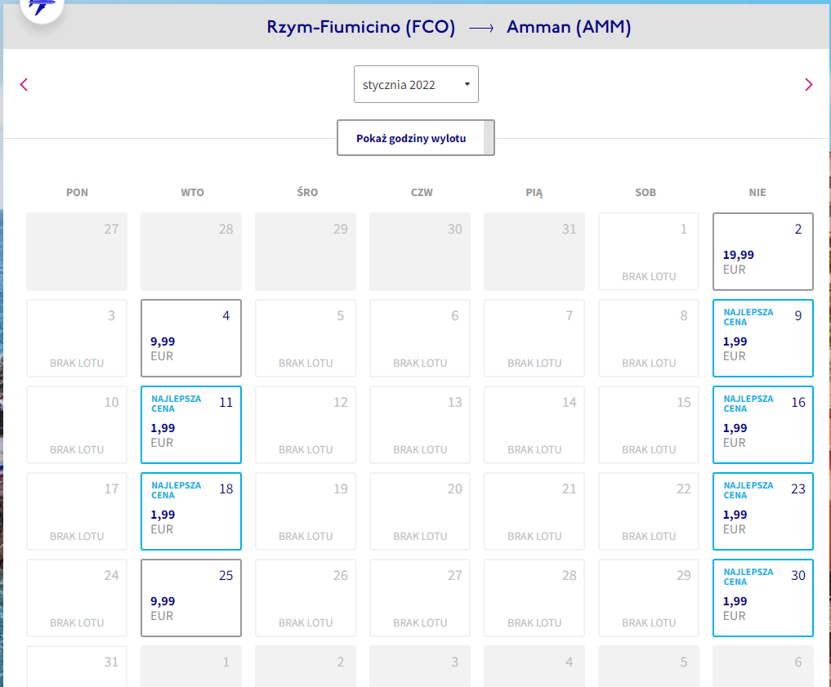
Task: Click January 29 cell marked BRAK LOTU
Action: coord(649,598)
